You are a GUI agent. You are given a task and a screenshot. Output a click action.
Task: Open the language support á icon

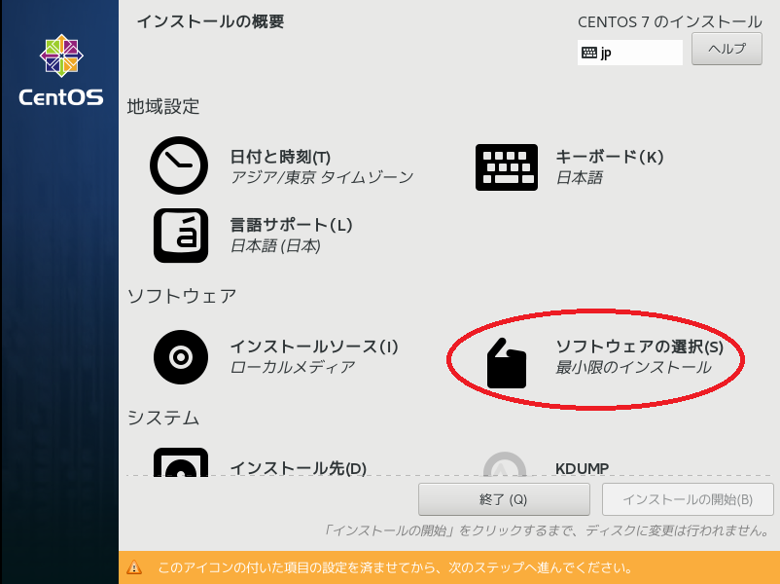click(181, 236)
